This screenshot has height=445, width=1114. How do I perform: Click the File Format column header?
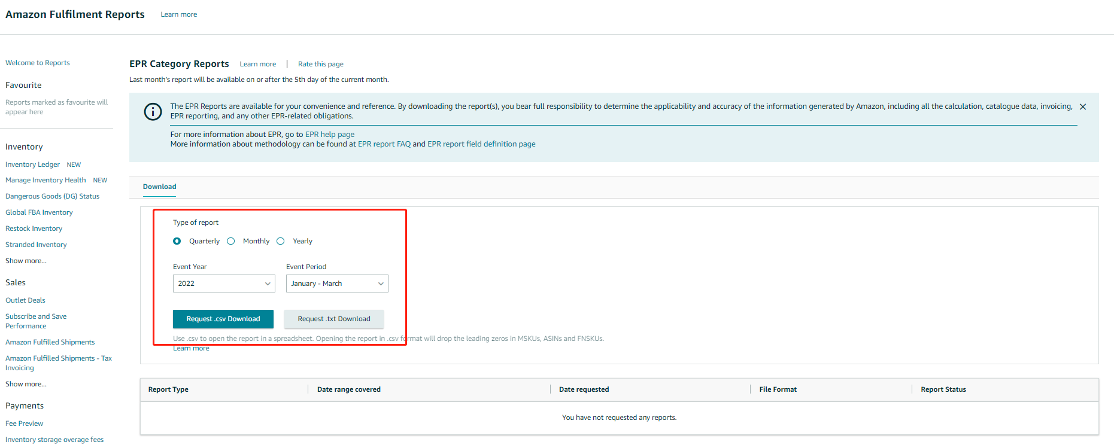coord(778,389)
